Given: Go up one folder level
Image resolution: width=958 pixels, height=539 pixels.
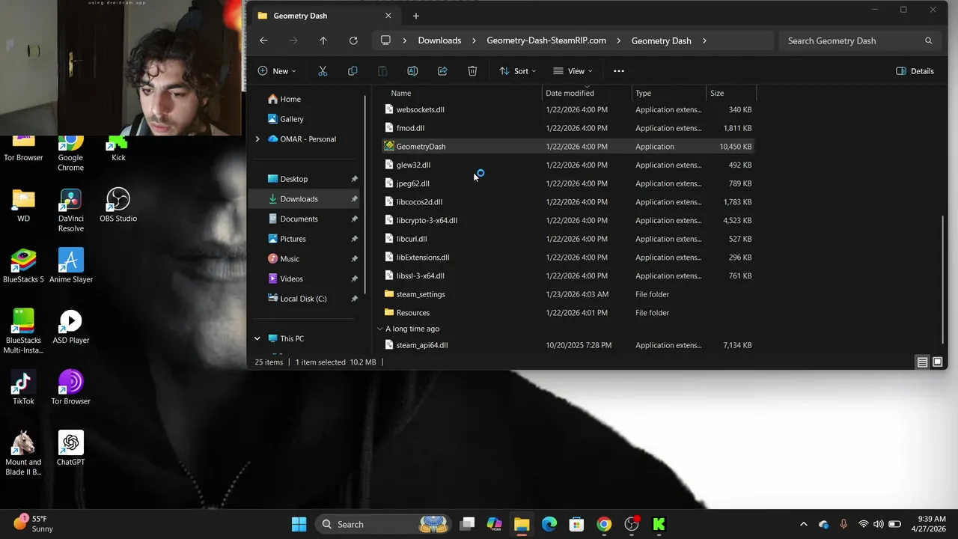Looking at the screenshot, I should [x=323, y=40].
